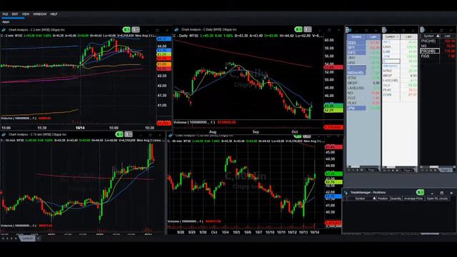Screen dimensions: 457x257
Task: Click page tab under white watchlist
Action: [408, 170]
